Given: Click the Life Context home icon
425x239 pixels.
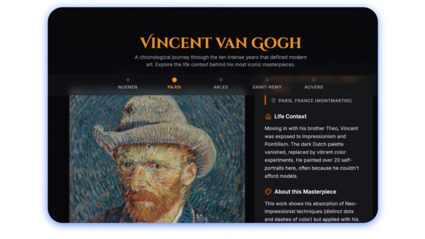Looking at the screenshot, I should 268,116.
